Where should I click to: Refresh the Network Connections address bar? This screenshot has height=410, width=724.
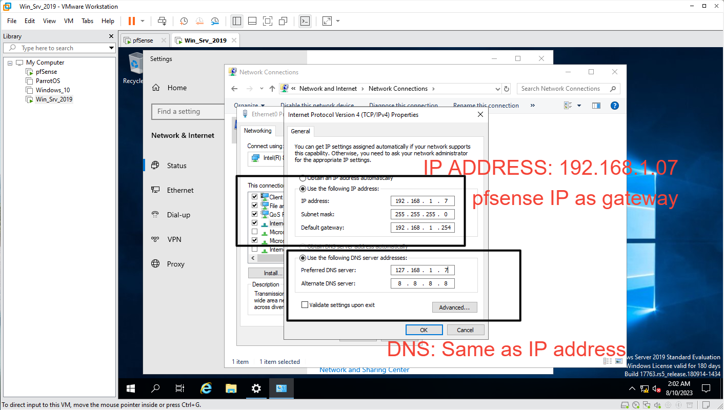(x=507, y=89)
